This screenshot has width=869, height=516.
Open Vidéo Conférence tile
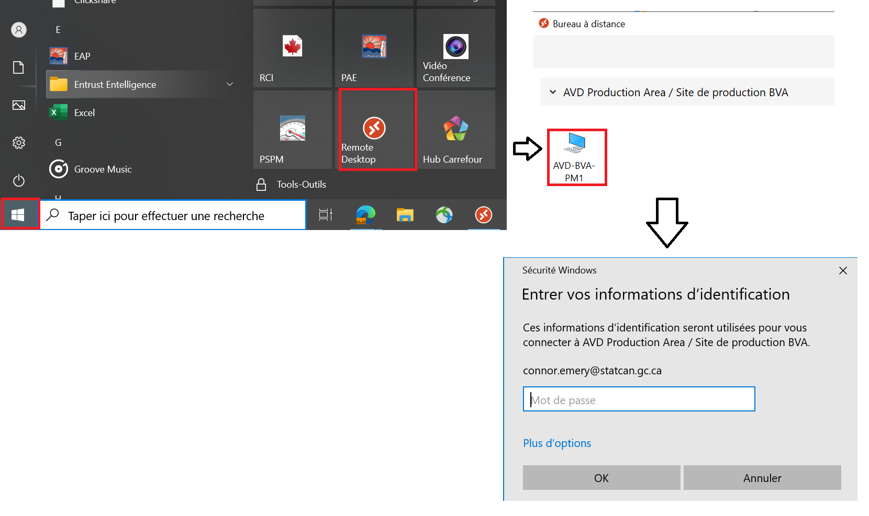tap(456, 48)
